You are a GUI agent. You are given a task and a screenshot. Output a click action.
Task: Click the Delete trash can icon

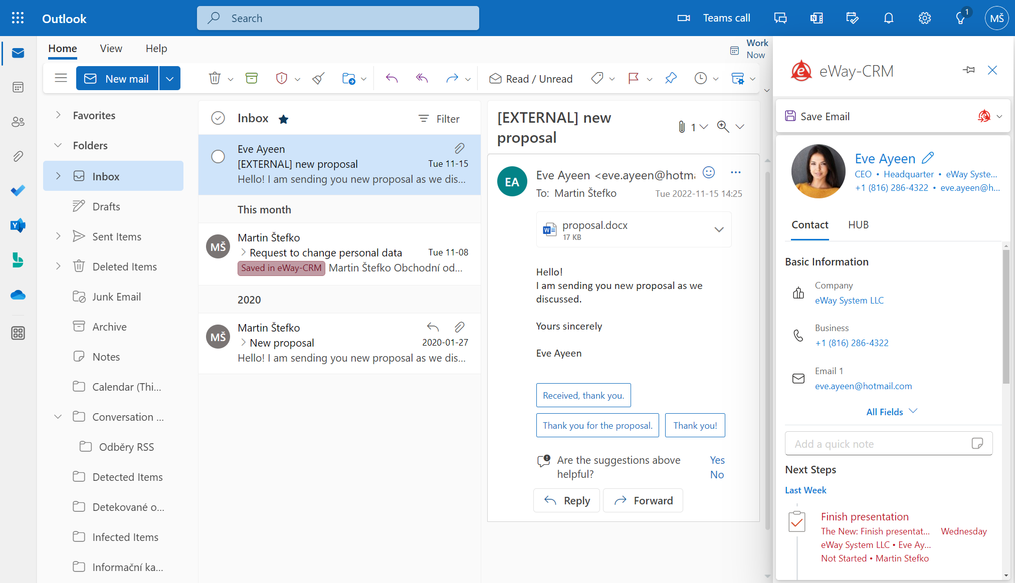tap(215, 79)
